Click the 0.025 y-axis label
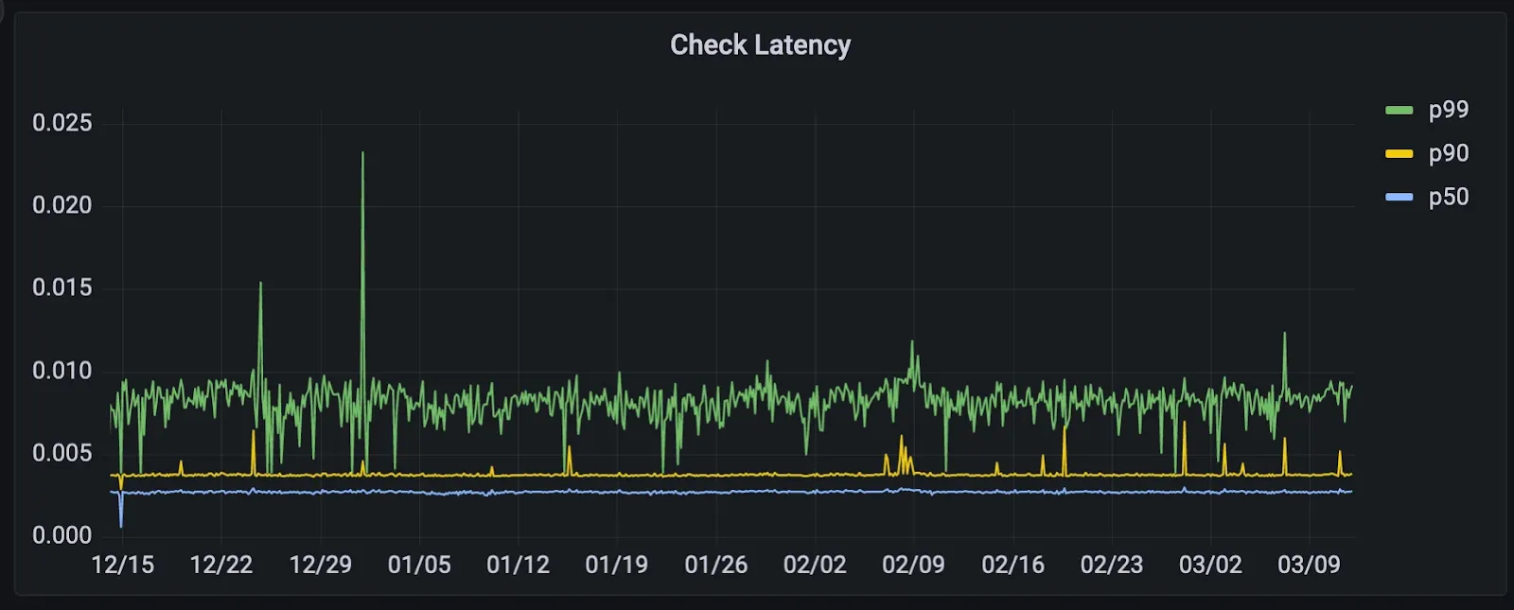This screenshot has width=1514, height=610. pos(62,123)
